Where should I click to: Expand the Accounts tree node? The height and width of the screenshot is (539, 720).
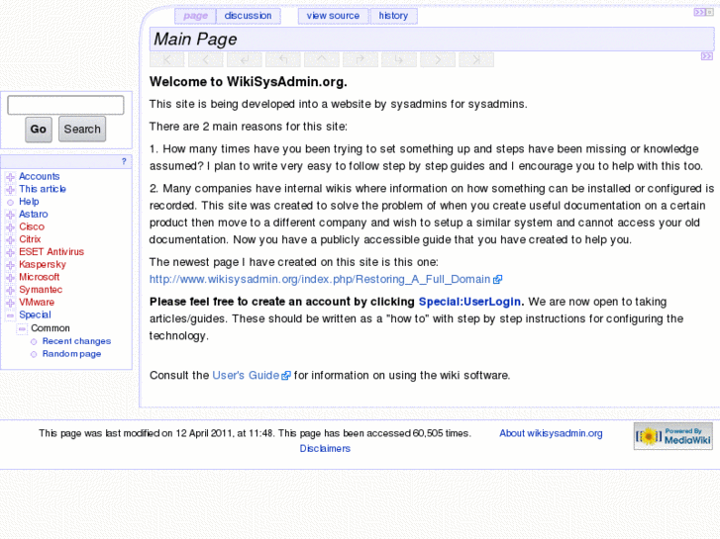(x=10, y=177)
